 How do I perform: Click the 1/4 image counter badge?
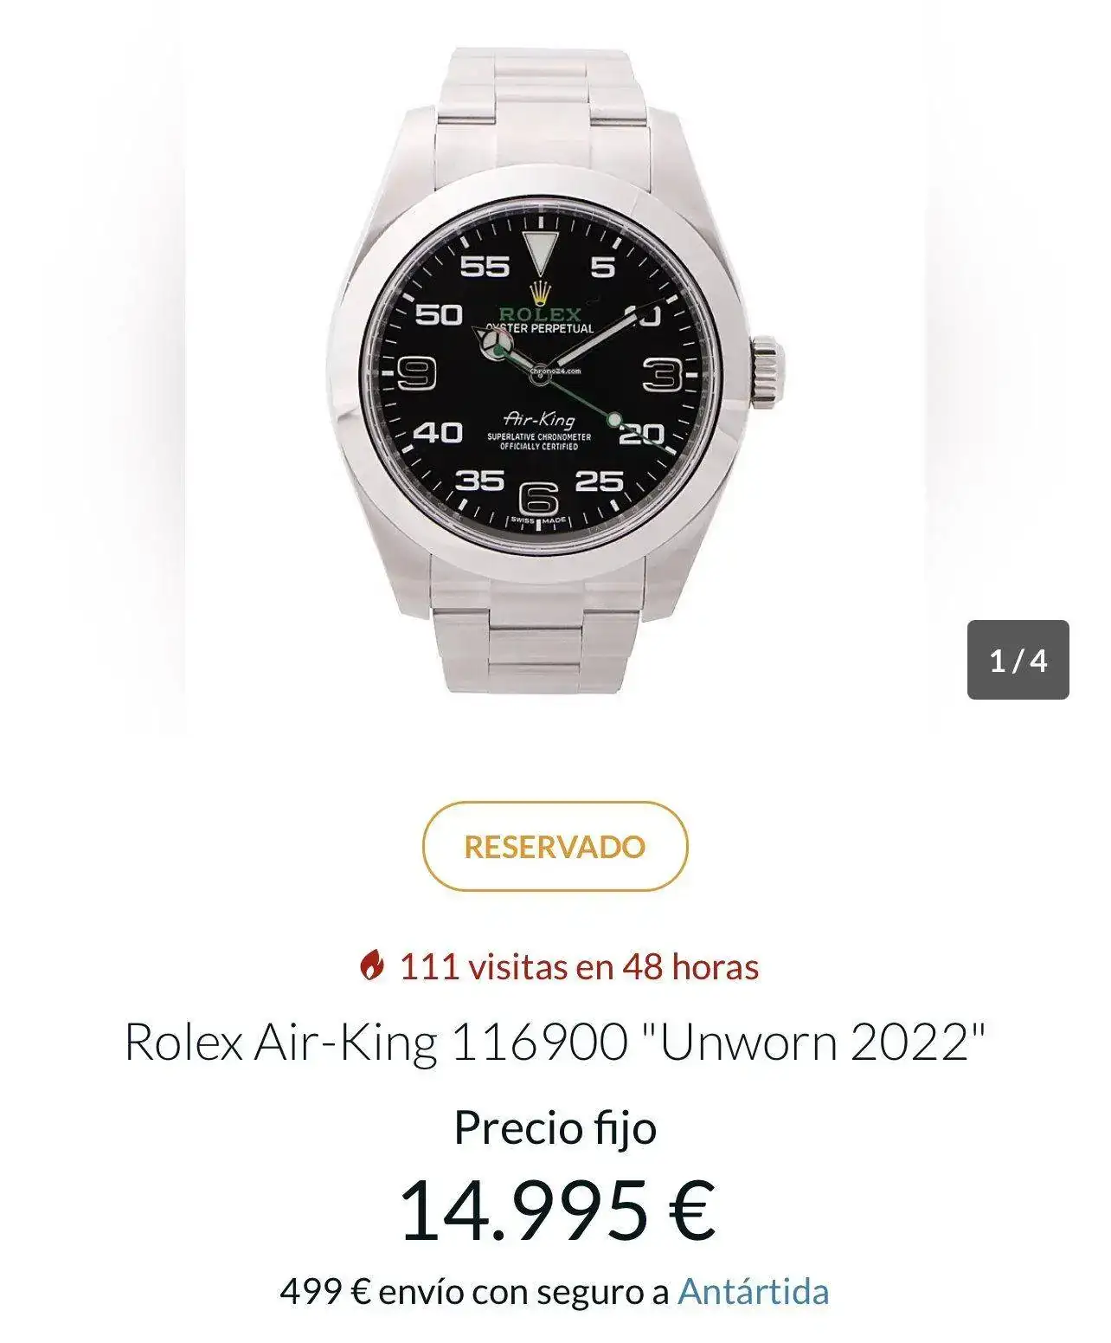point(1018,660)
